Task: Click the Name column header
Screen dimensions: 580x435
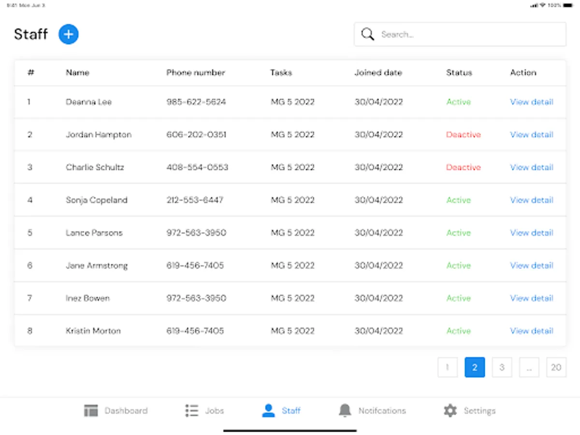Action: [78, 72]
